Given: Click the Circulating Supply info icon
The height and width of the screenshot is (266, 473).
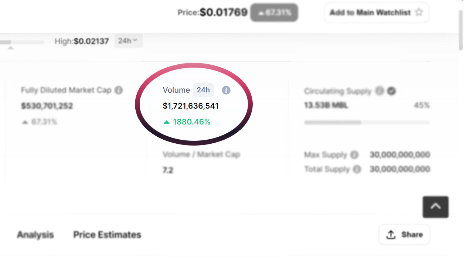Looking at the screenshot, I should 380,91.
